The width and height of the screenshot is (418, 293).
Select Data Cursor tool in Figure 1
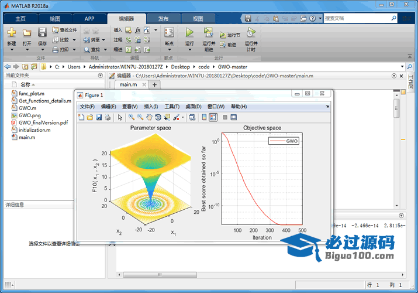click(x=167, y=117)
